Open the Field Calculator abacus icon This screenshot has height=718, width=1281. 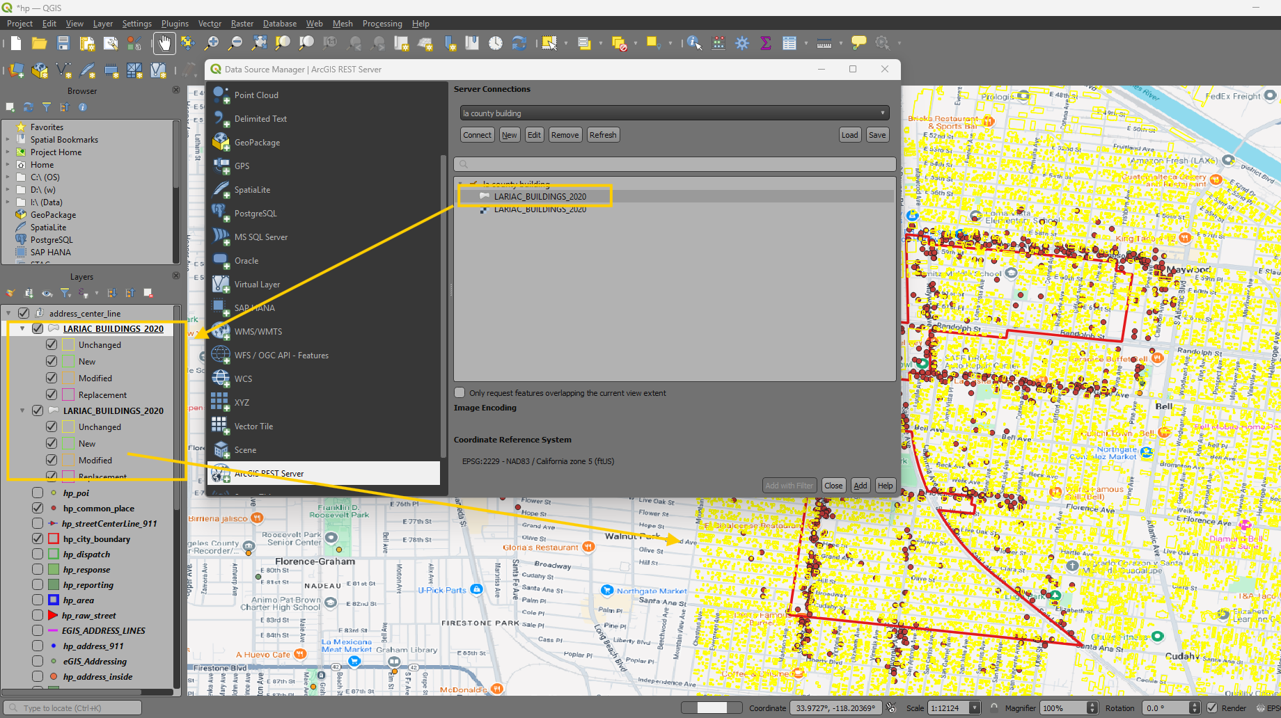pos(718,43)
